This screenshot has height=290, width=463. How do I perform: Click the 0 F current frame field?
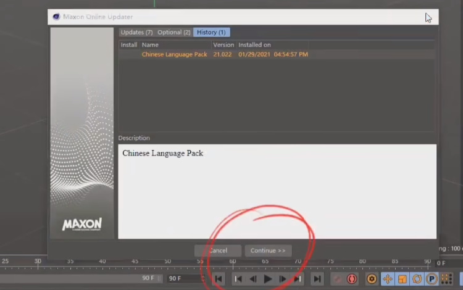click(449, 263)
